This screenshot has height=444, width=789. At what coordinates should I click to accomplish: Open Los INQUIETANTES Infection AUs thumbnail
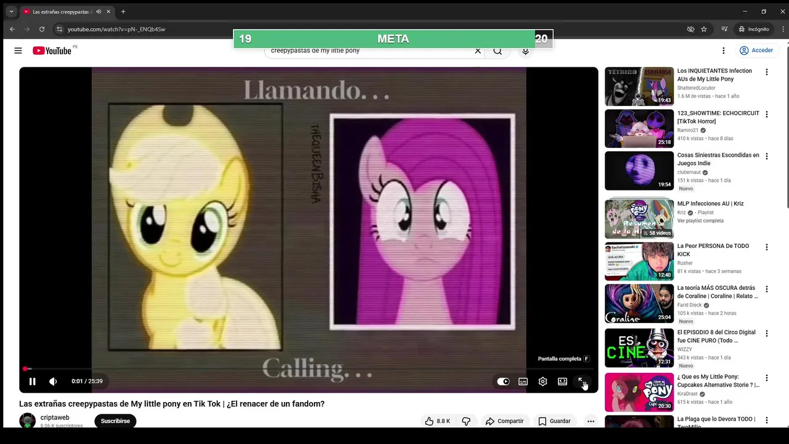639,86
